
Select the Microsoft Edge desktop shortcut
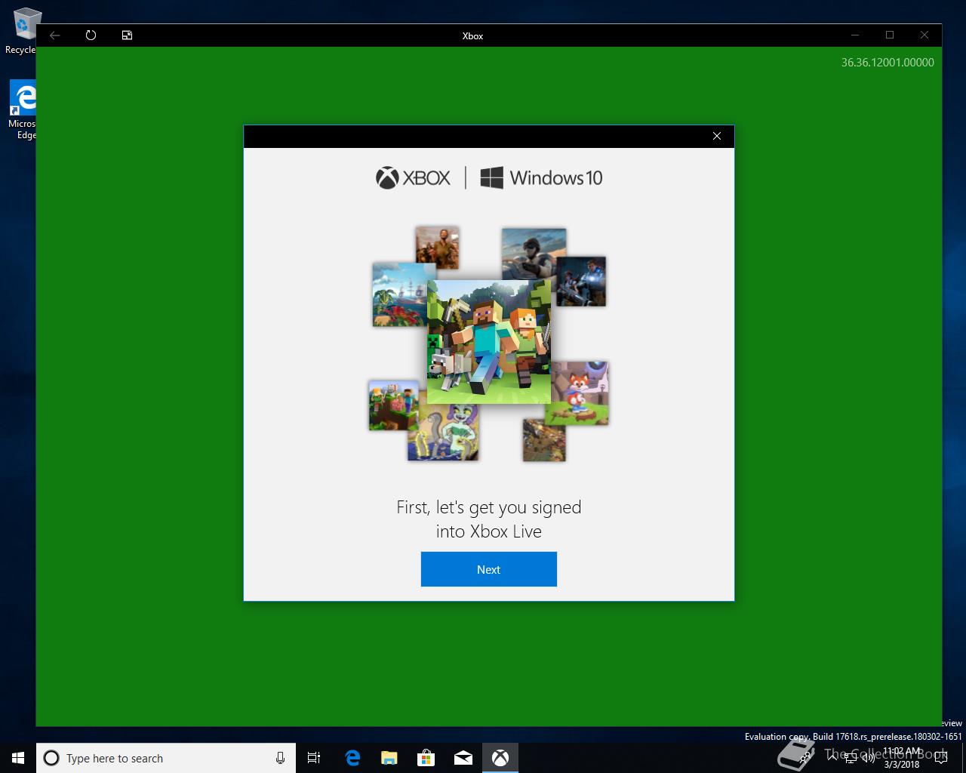[x=22, y=110]
